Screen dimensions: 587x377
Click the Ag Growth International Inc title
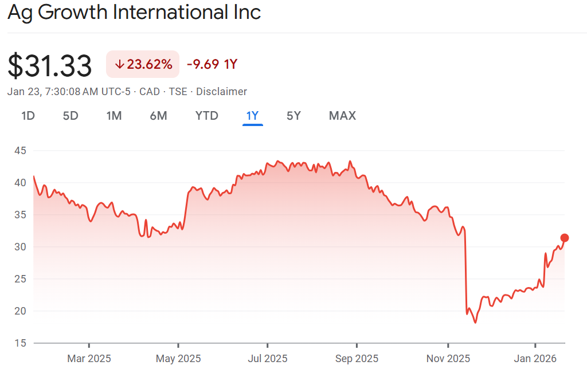click(x=134, y=13)
